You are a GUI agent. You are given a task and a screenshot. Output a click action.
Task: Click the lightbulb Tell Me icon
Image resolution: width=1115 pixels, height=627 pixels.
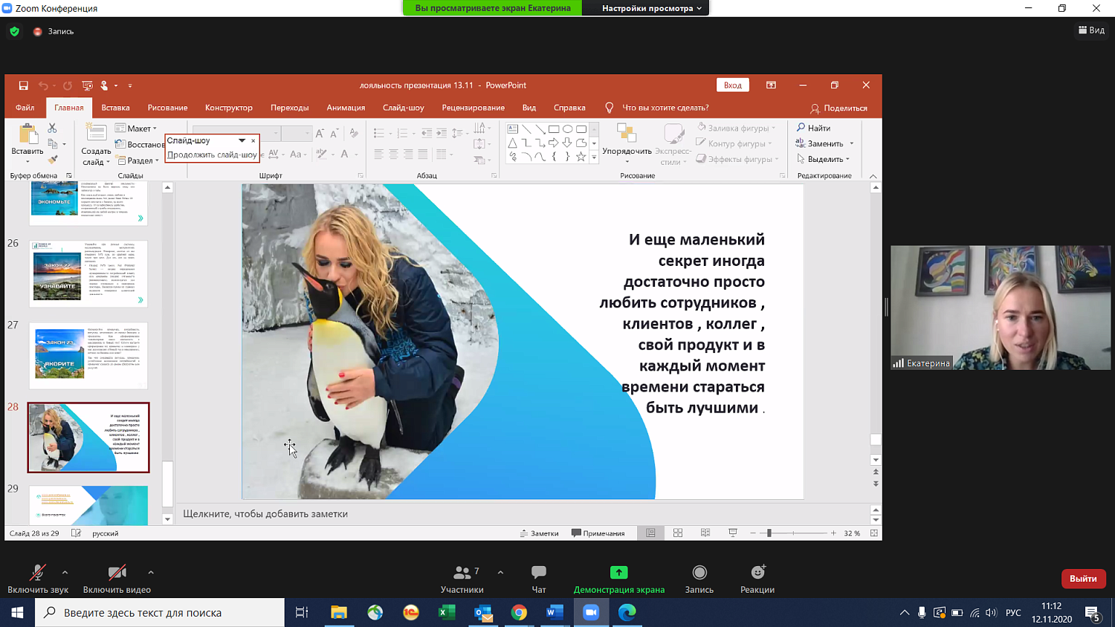pyautogui.click(x=610, y=108)
